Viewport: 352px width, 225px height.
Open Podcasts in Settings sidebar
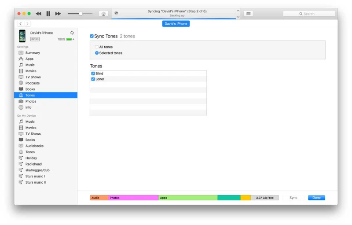32,83
